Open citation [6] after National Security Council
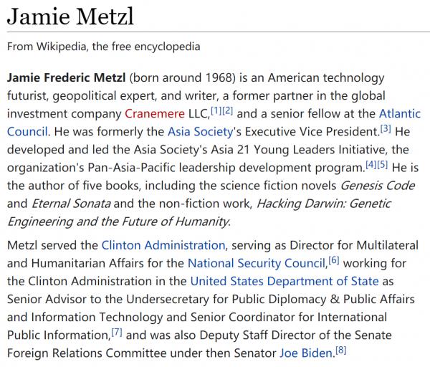Viewport: 430px width, 367px height. pyautogui.click(x=334, y=259)
